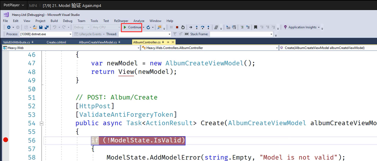Click the Continue debugging button
The height and width of the screenshot is (161, 377).
click(132, 27)
